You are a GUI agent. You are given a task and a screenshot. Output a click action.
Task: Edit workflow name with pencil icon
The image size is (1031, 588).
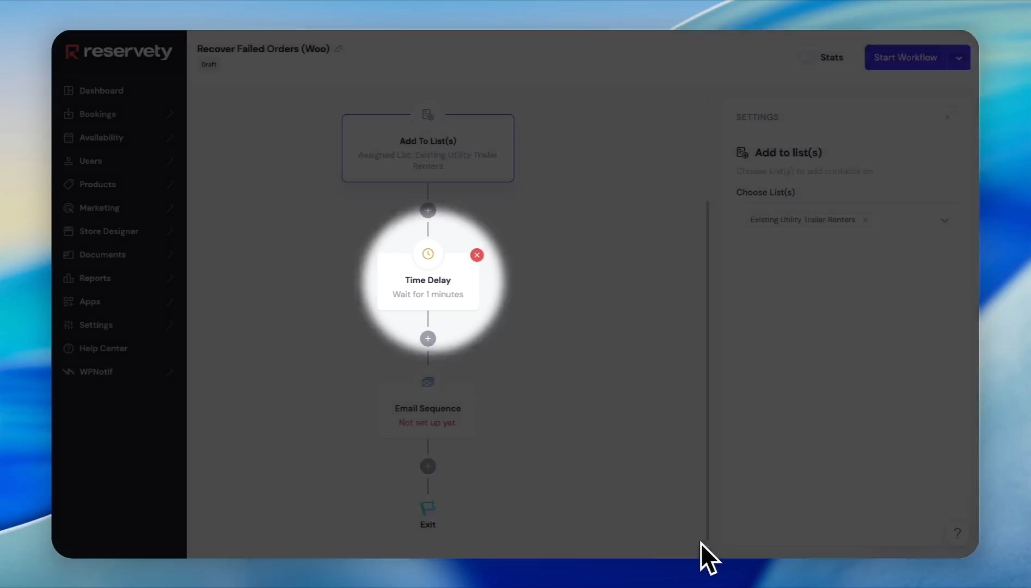[339, 48]
